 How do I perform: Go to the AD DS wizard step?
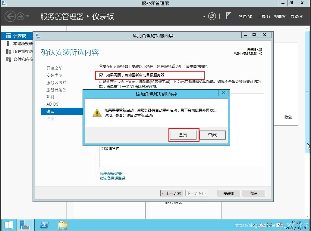(x=52, y=104)
